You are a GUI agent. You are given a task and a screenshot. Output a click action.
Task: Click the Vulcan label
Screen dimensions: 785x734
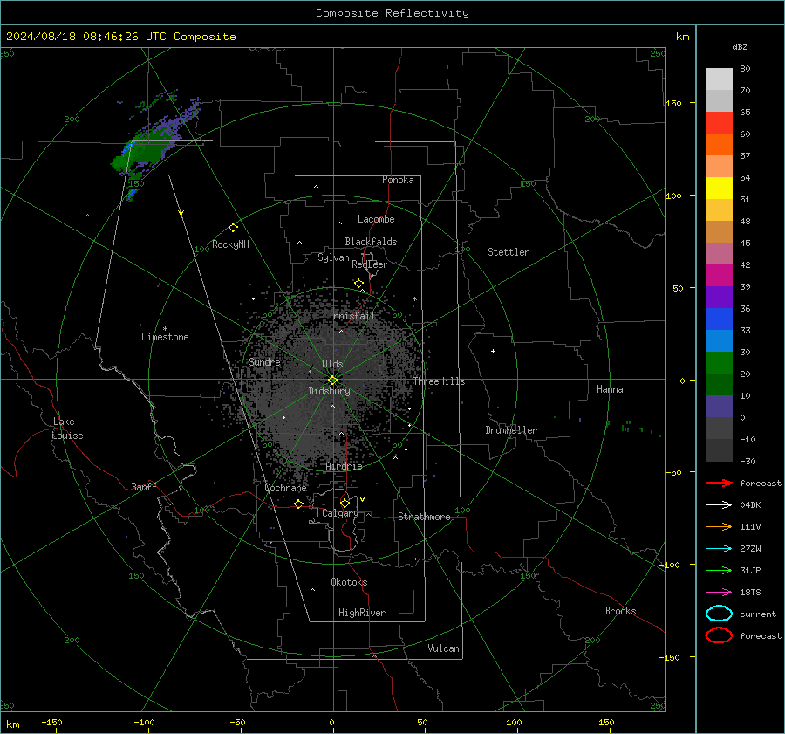tap(444, 648)
